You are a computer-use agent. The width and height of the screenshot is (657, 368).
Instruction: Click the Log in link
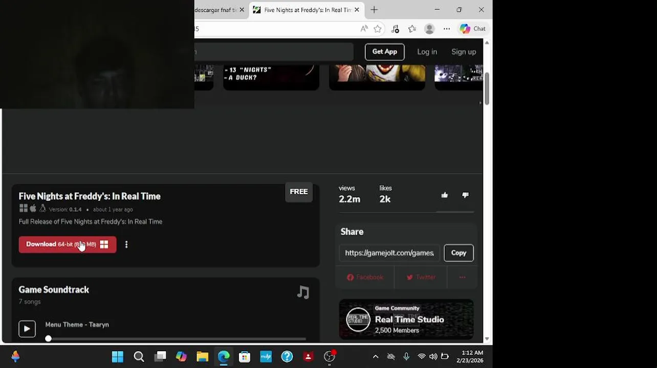pos(427,52)
